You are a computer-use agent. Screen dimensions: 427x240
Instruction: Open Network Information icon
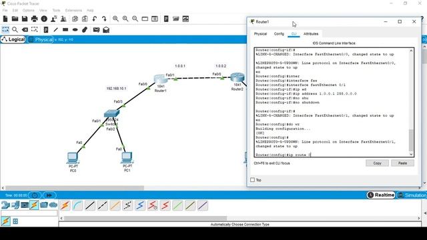pyautogui.click(x=44, y=19)
